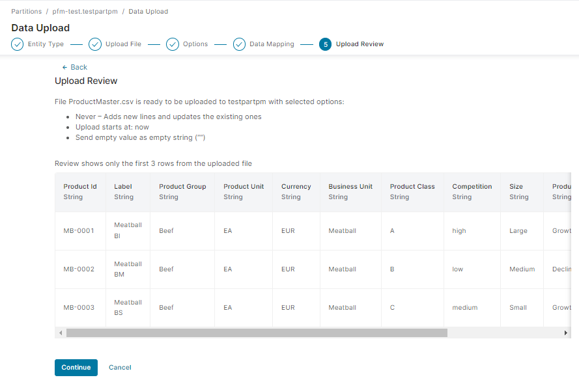Image resolution: width=579 pixels, height=382 pixels.
Task: Select the MB-0002 row cell
Action: (79, 269)
